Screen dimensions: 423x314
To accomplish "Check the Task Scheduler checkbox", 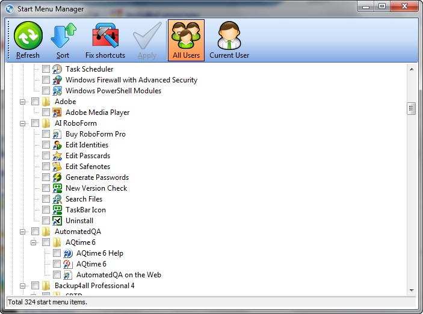I will coord(46,69).
